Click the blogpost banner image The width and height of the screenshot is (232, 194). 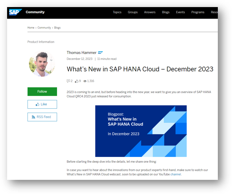click(x=141, y=131)
